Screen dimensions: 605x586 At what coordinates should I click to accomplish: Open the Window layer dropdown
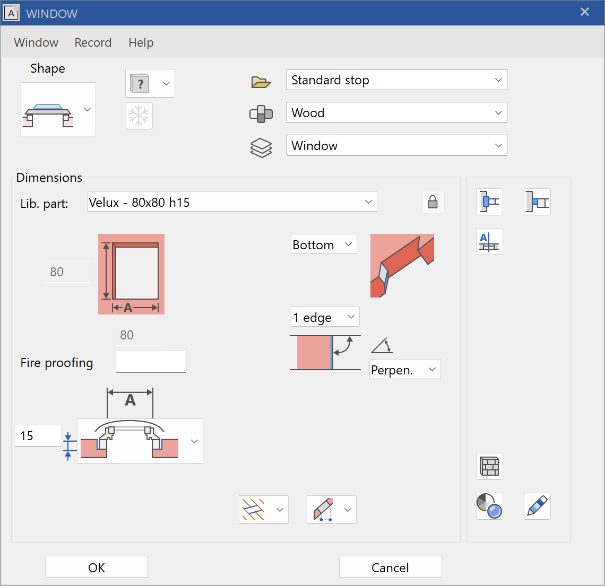coord(396,145)
